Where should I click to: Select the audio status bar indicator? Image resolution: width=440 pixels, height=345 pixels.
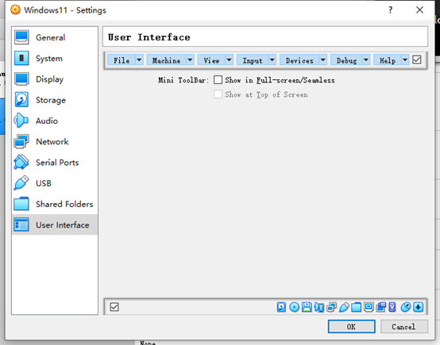click(319, 307)
